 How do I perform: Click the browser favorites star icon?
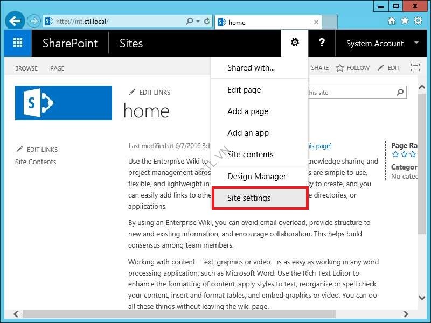click(405, 21)
